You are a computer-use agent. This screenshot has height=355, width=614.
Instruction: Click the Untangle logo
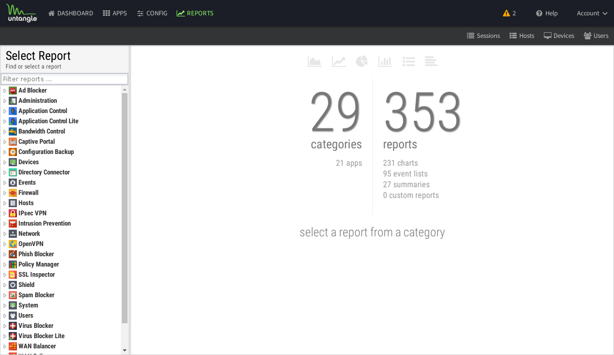22,13
